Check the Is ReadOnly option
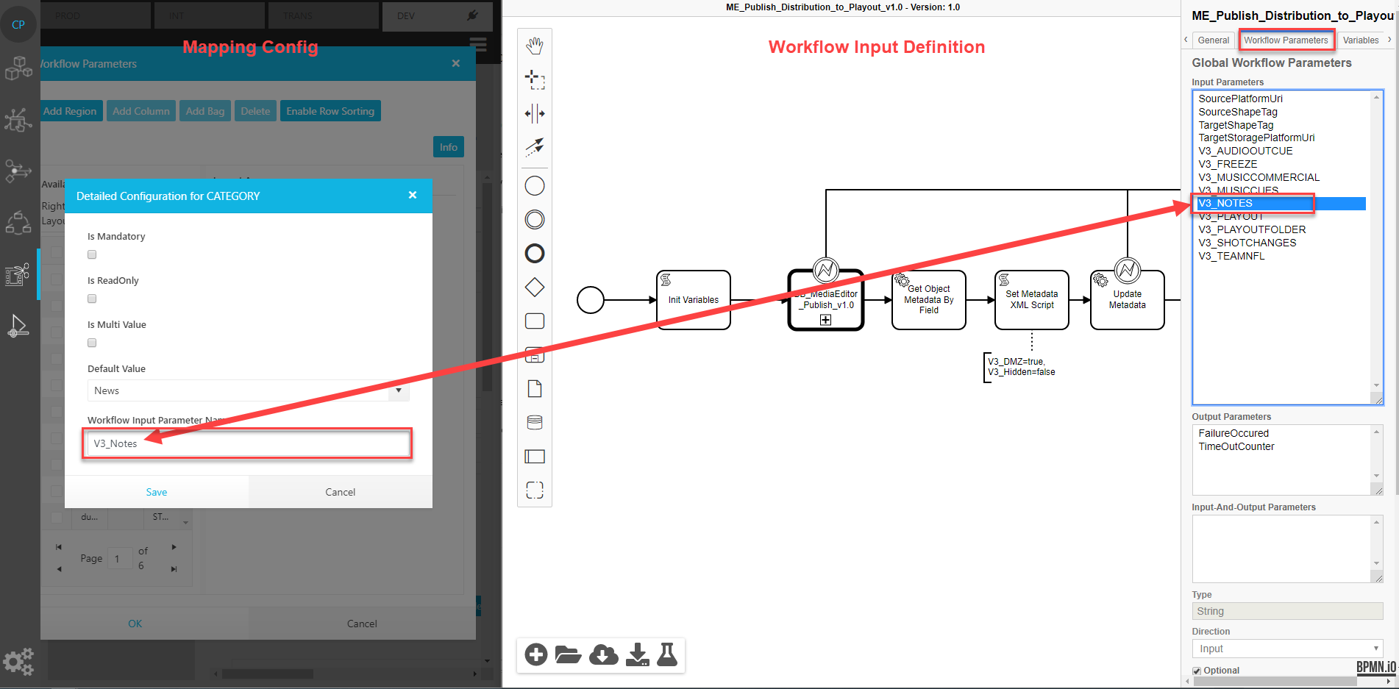 tap(91, 299)
